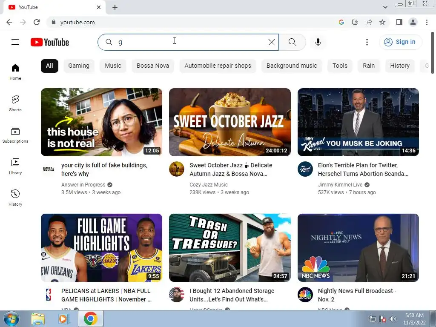Open the Chrome three-dot menu
This screenshot has width=436, height=327.
coord(427,22)
